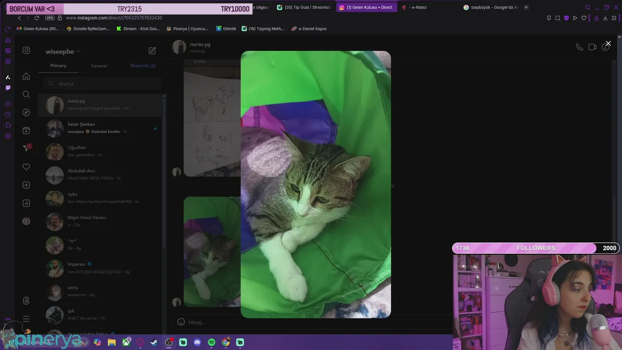Viewport: 622px width, 350px height.
Task: Open browser downloads icon
Action: (605, 18)
